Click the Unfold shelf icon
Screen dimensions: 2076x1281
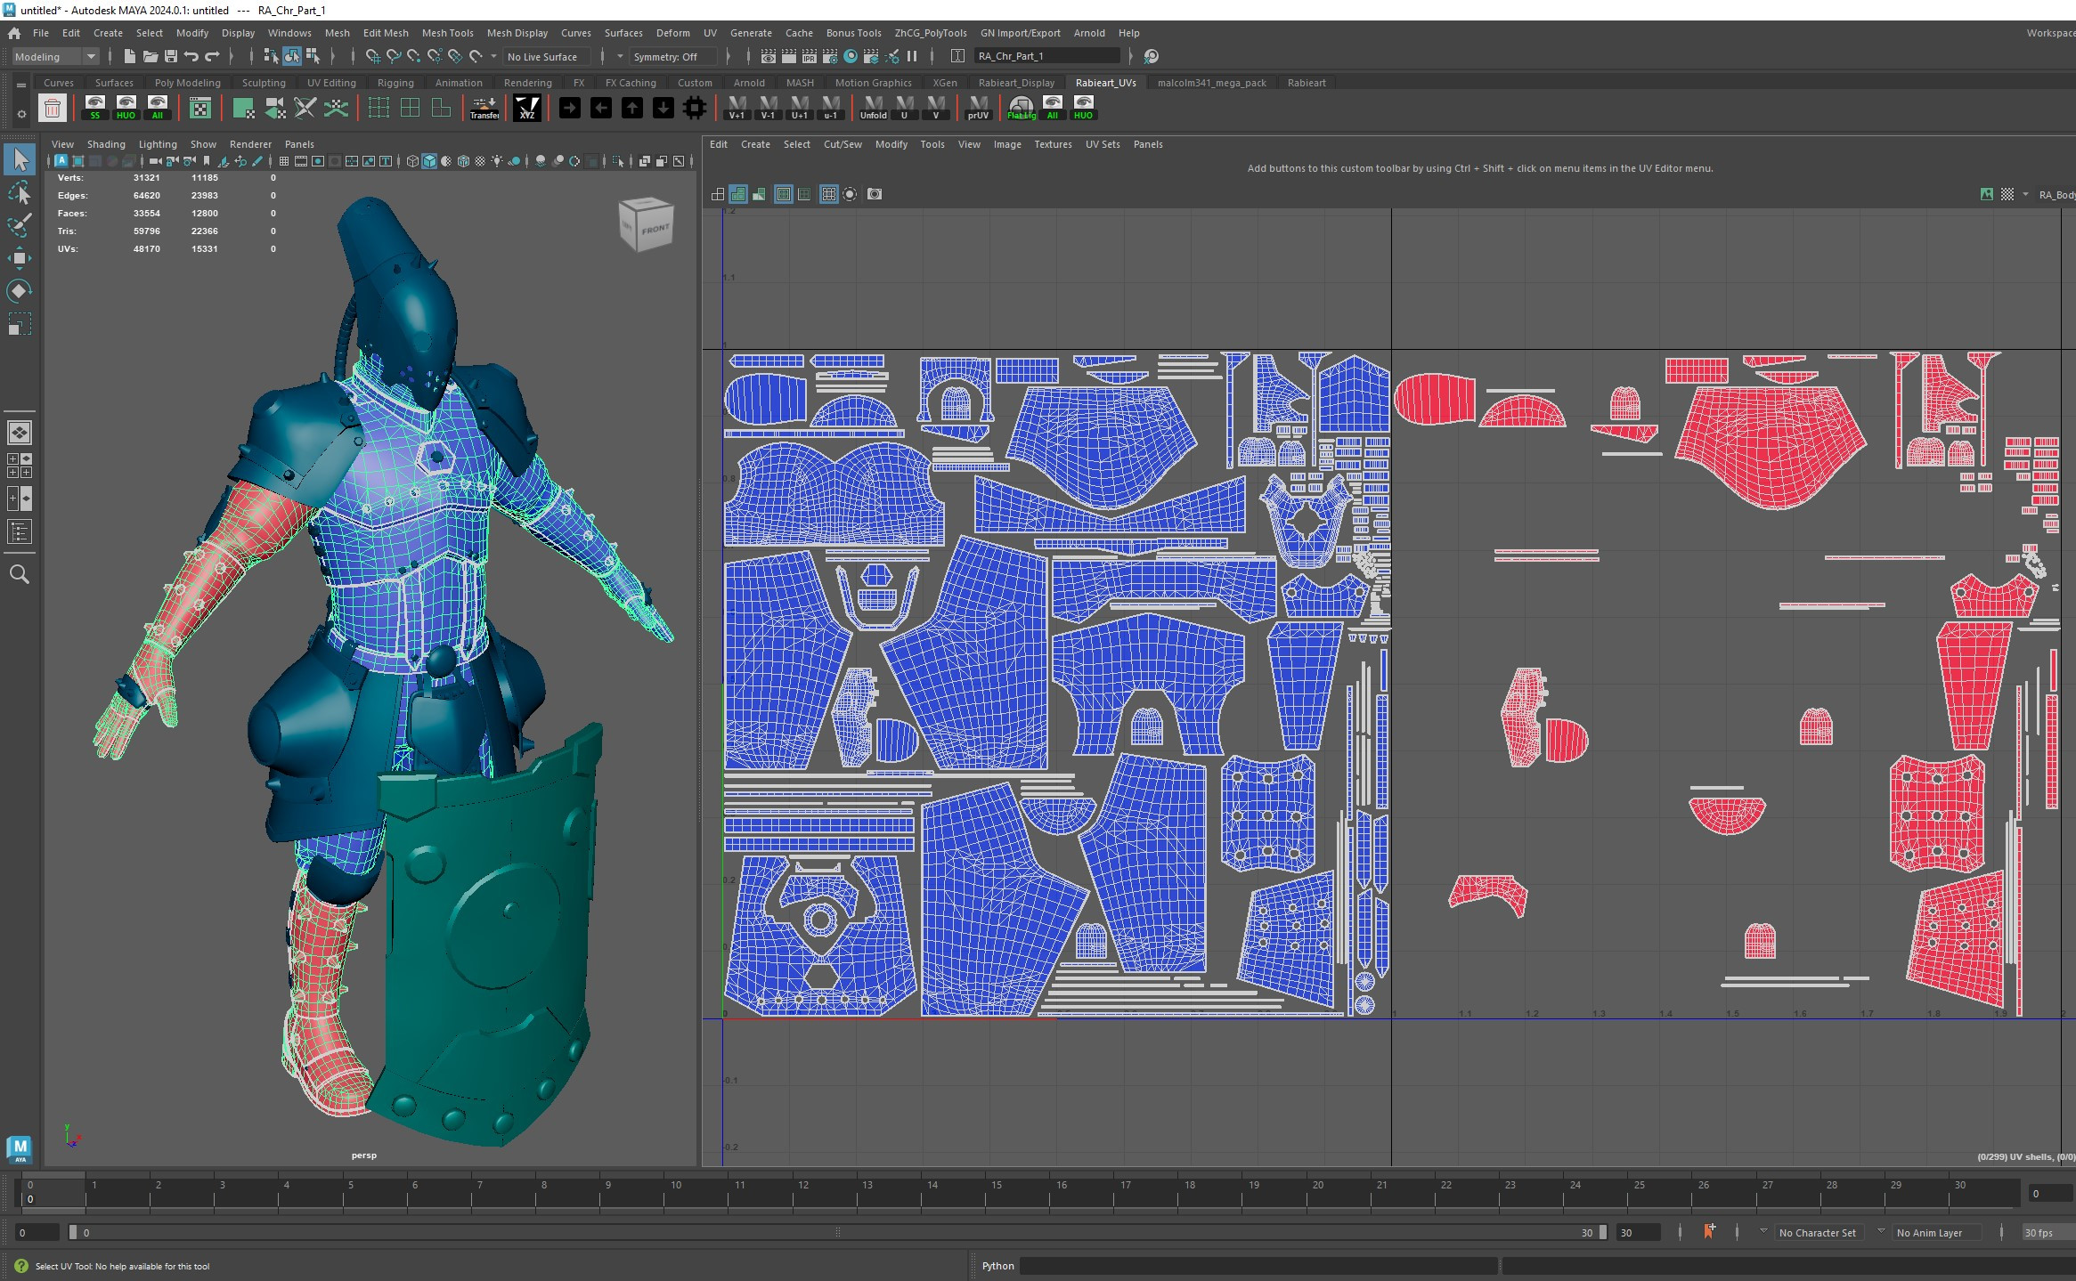(x=873, y=108)
